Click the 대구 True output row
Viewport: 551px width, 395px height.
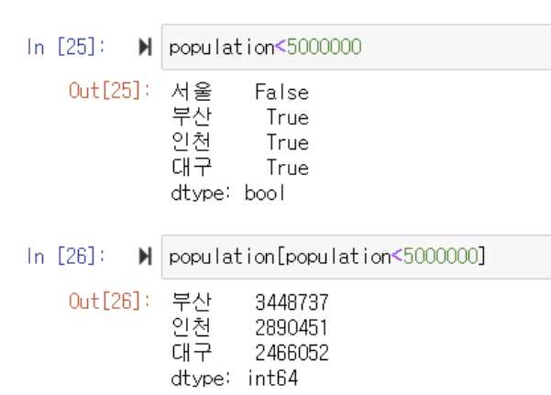coord(240,168)
